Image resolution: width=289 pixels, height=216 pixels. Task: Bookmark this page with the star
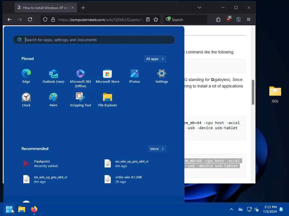click(156, 19)
